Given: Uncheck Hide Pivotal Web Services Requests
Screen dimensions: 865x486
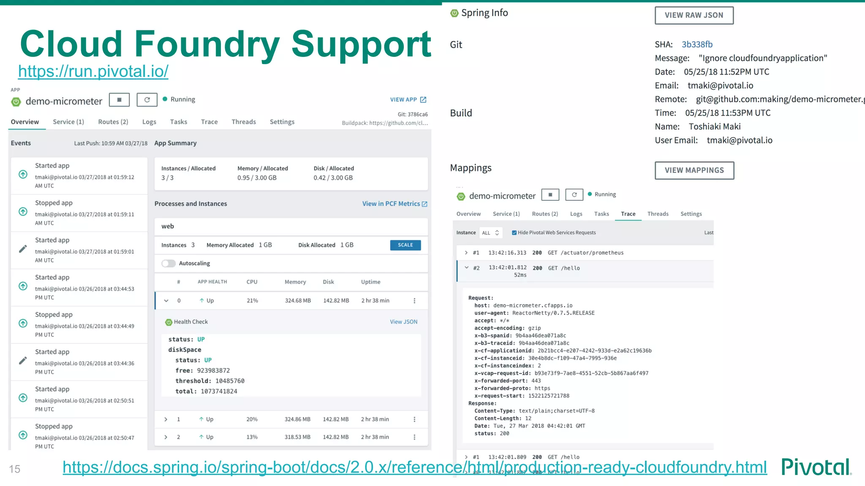Looking at the screenshot, I should [514, 232].
